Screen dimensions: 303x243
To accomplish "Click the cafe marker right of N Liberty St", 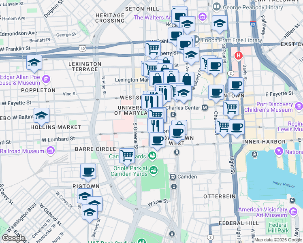I will tap(215, 66).
